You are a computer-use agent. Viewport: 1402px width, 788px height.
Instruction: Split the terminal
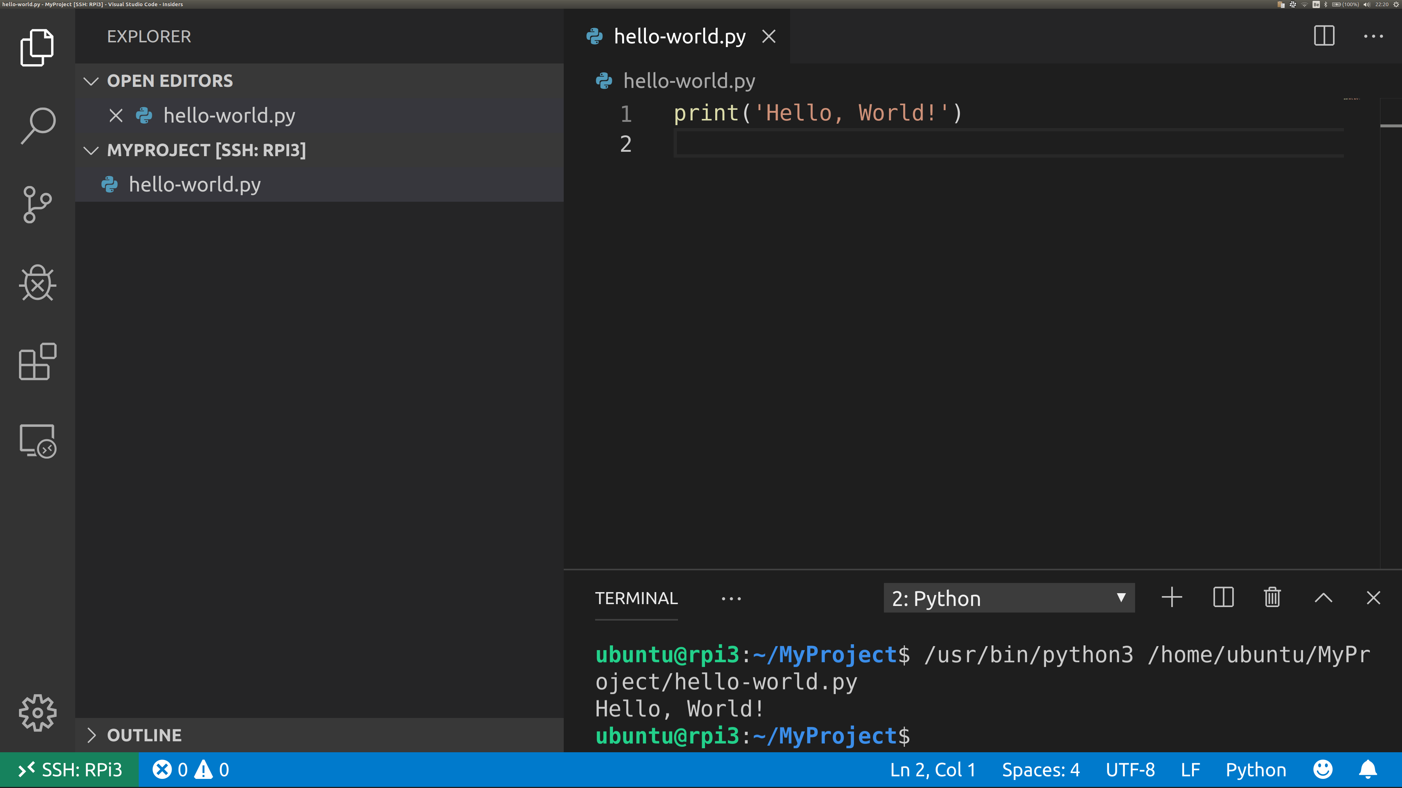(x=1223, y=598)
